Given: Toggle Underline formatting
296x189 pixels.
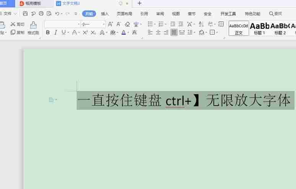Looking at the screenshot, I should pyautogui.click(x=63, y=33).
